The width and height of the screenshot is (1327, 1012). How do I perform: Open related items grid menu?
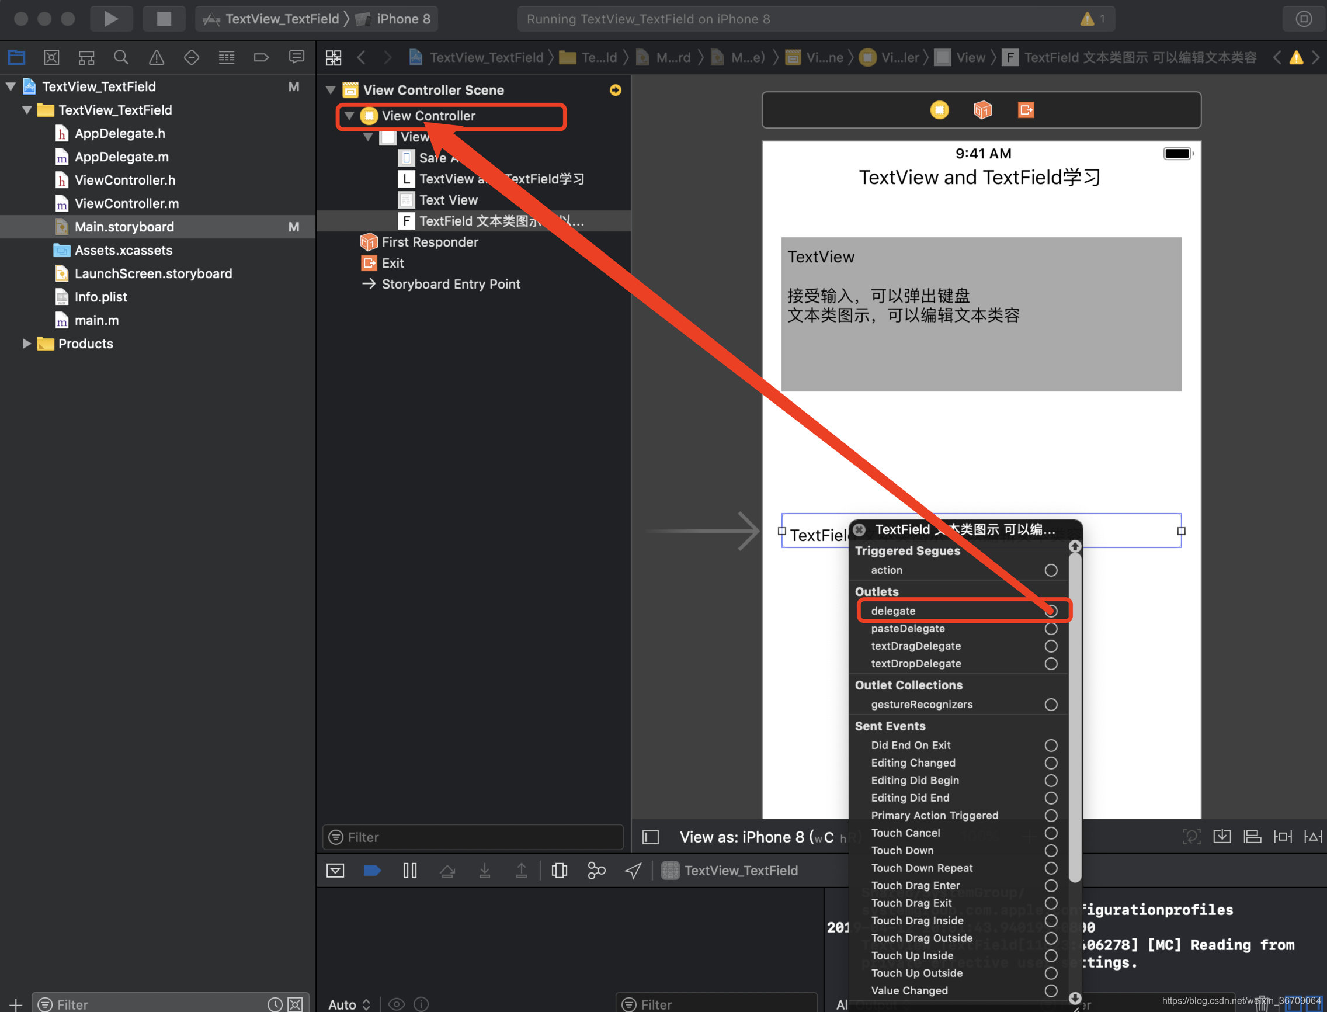334,58
